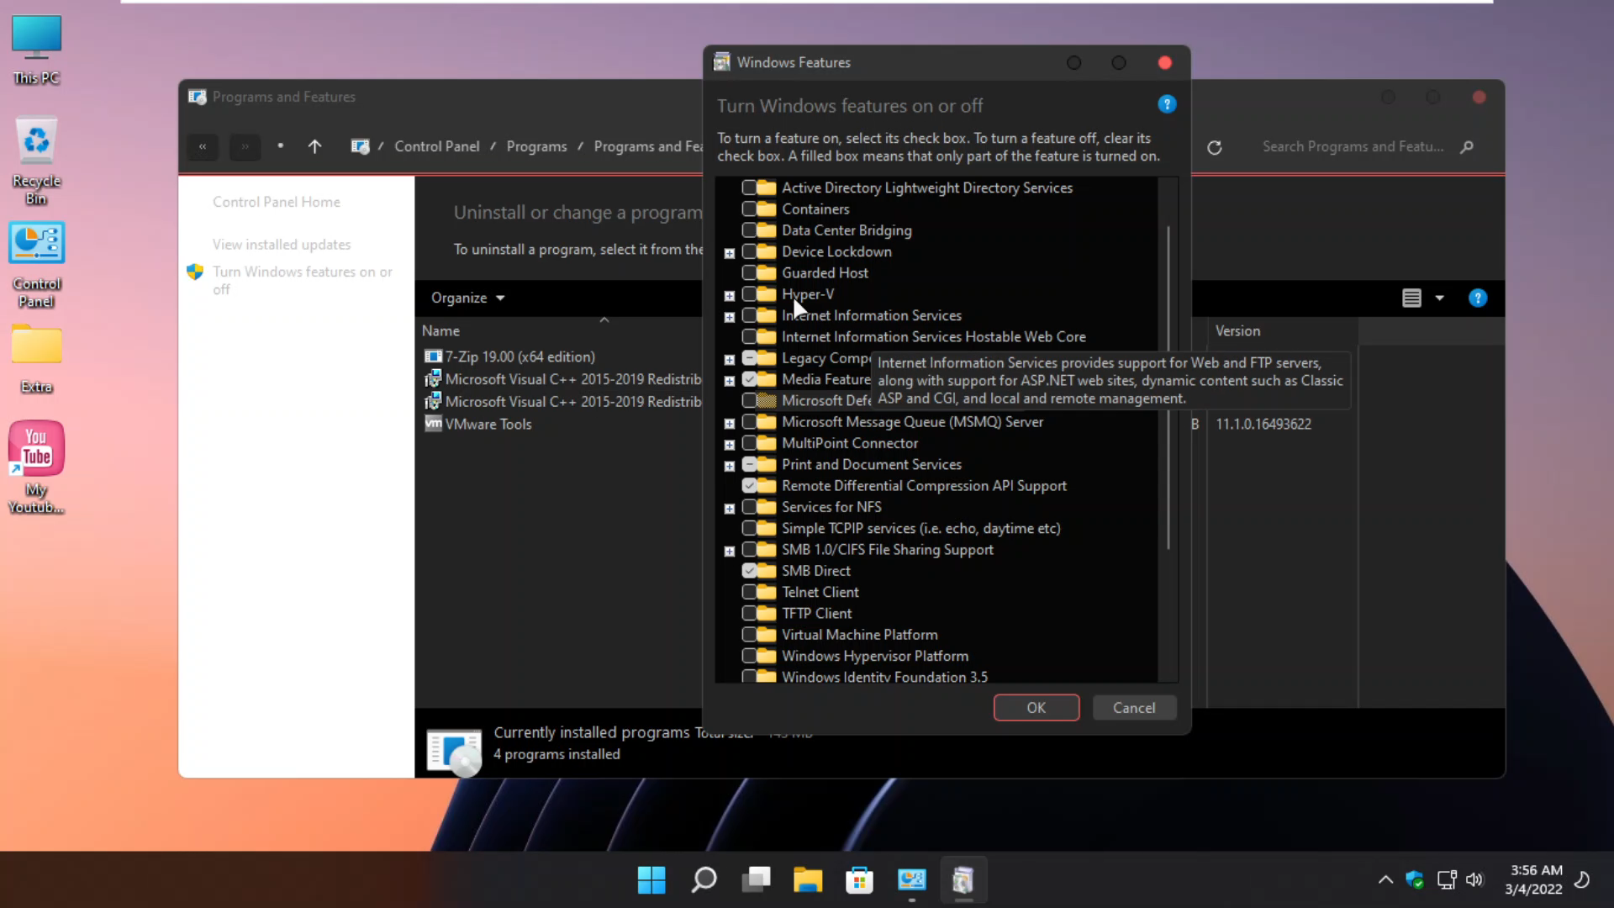
Task: Toggle the Hyper-V checkbox
Action: pyautogui.click(x=749, y=294)
